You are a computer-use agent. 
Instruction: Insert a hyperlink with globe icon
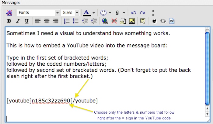point(105,21)
